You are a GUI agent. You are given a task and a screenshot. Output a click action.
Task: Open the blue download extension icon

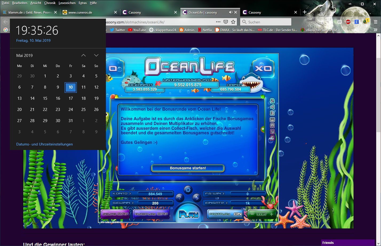357,22
